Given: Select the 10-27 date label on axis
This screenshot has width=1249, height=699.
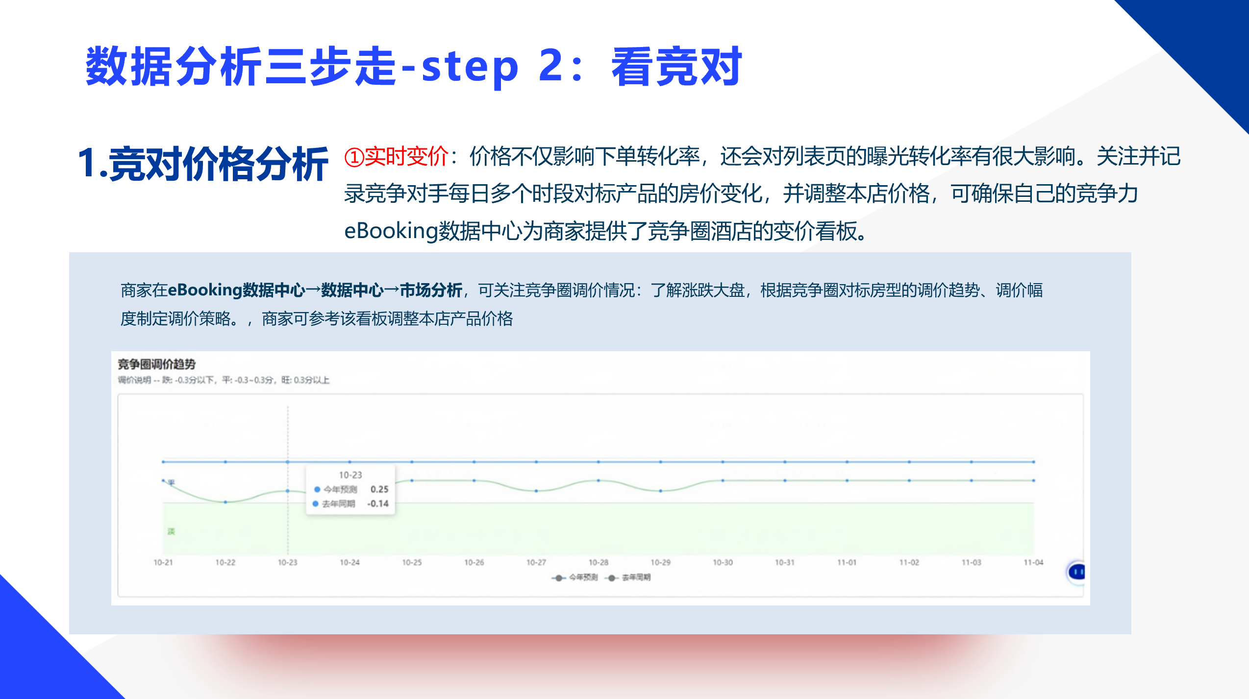Looking at the screenshot, I should tap(536, 562).
